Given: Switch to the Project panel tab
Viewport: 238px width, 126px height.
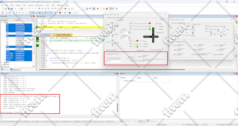Looking at the screenshot, I should click(x=5, y=69).
